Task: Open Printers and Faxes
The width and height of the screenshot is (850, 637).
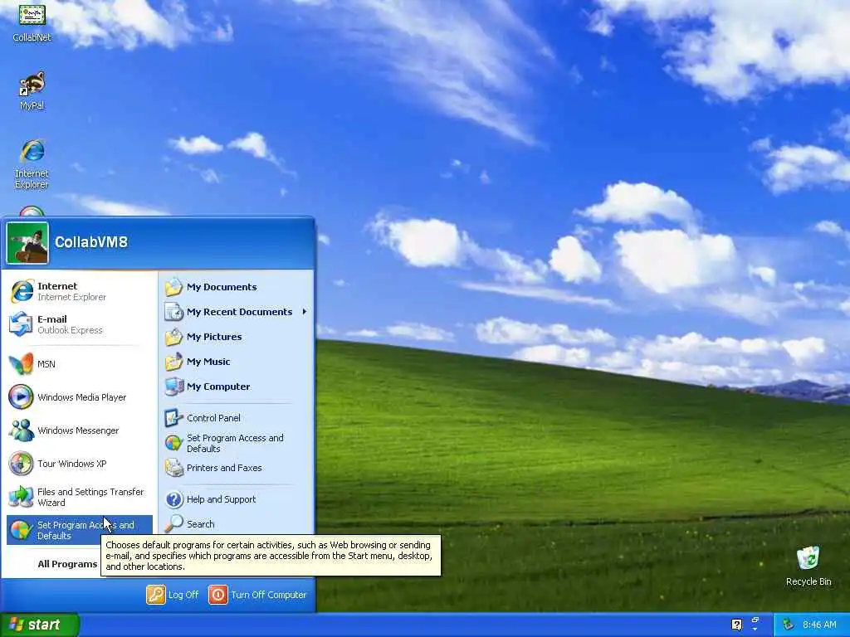Action: tap(236, 468)
